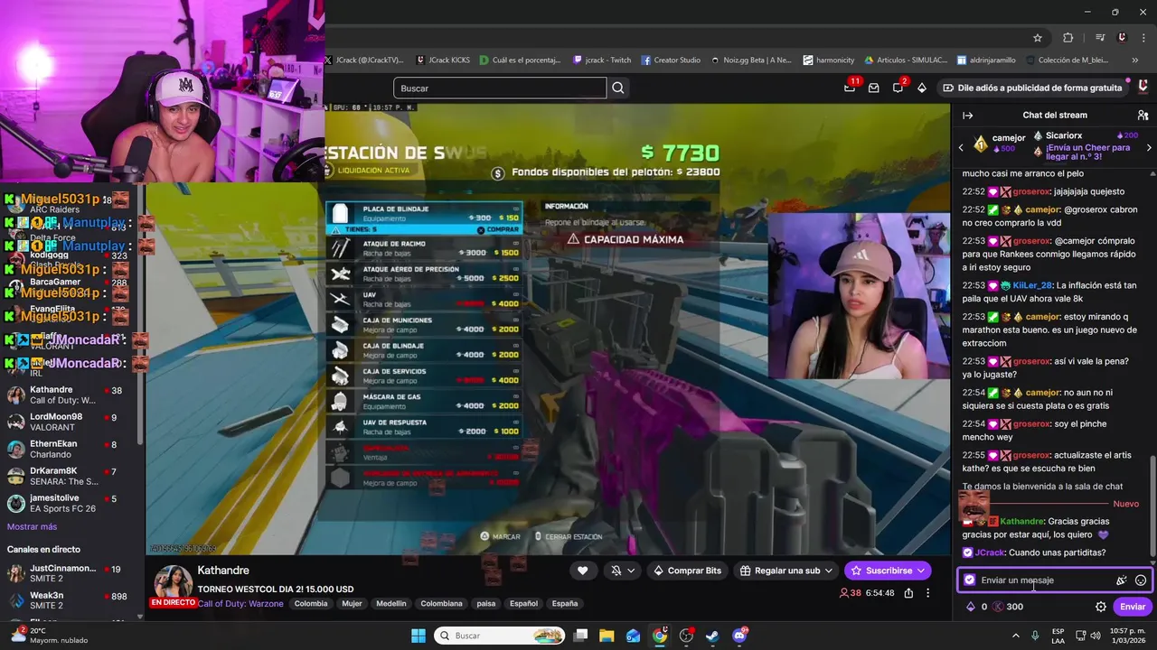Click the paisa tag
Image resolution: width=1157 pixels, height=650 pixels.
[486, 603]
